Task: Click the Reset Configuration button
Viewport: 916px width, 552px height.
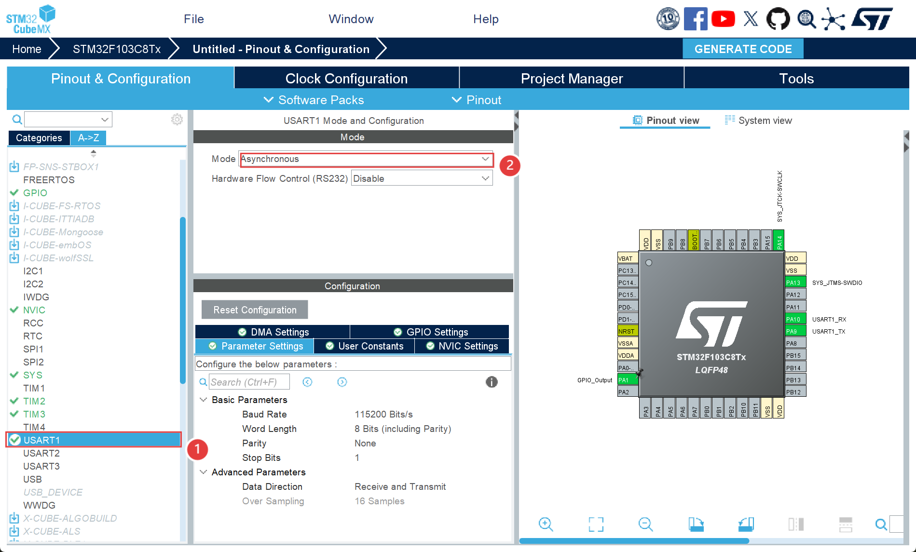Action: point(255,310)
